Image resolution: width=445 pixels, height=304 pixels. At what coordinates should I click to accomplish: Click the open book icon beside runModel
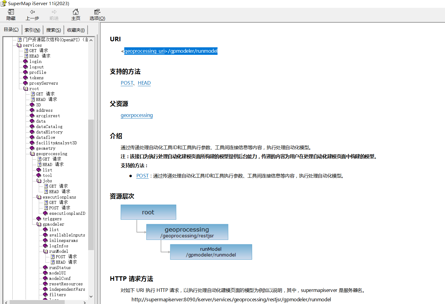point(46,251)
